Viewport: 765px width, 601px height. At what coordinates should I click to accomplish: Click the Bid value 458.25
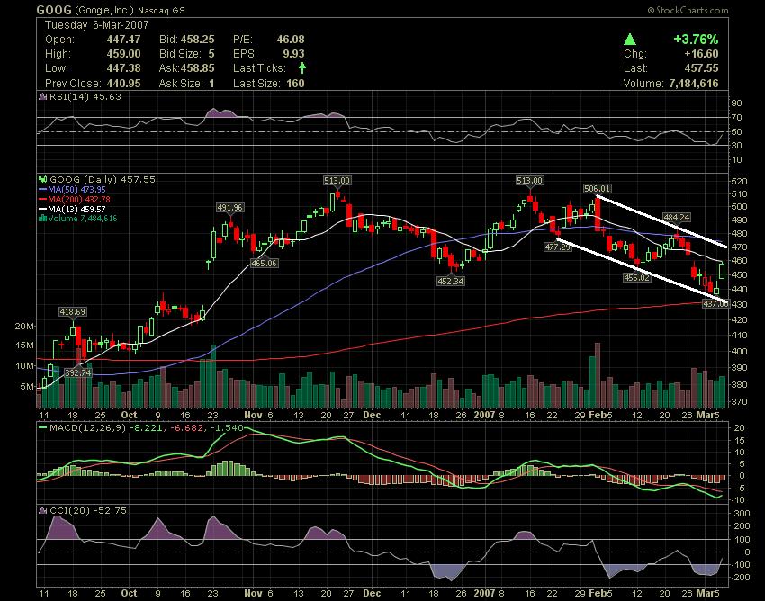tap(198, 40)
